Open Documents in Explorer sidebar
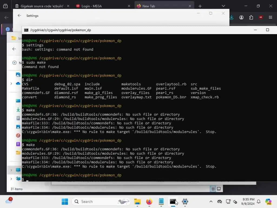This screenshot has width=277, height=208. (18, 118)
